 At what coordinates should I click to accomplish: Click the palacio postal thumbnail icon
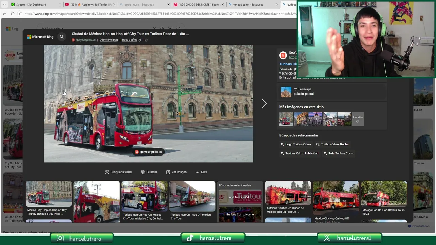pyautogui.click(x=286, y=92)
